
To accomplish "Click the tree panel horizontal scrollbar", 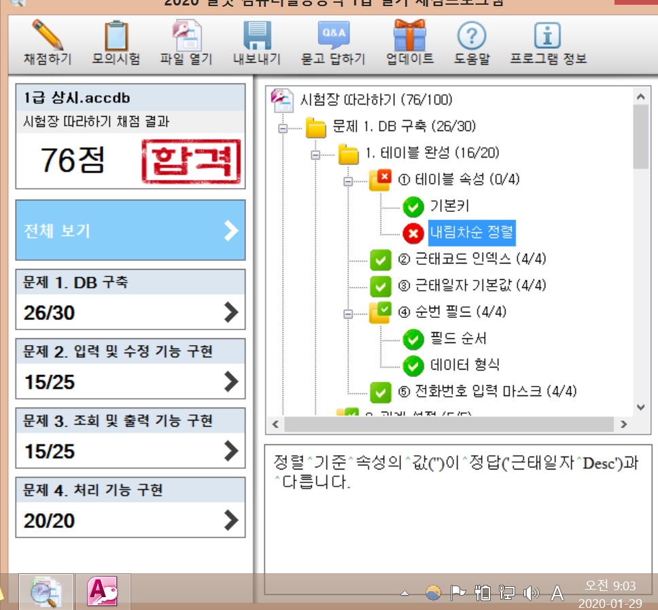I will pyautogui.click(x=449, y=424).
